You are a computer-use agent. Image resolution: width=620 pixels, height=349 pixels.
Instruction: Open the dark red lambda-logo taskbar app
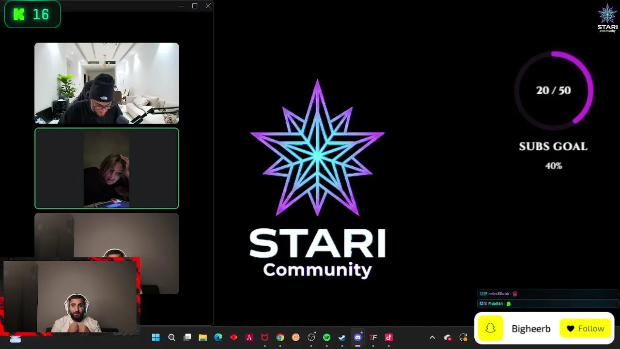click(249, 337)
